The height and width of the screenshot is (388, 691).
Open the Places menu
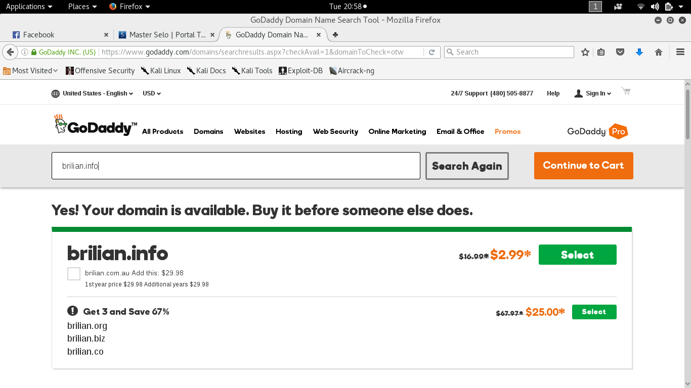(x=82, y=7)
